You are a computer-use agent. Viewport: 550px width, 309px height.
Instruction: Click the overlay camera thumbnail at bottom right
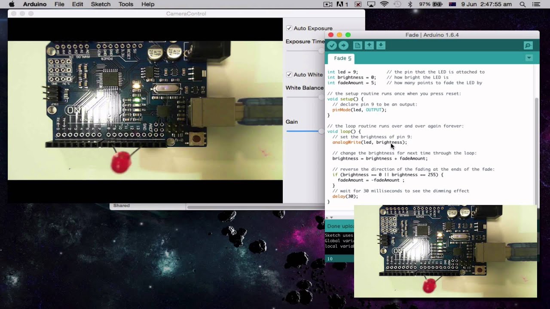tap(446, 251)
